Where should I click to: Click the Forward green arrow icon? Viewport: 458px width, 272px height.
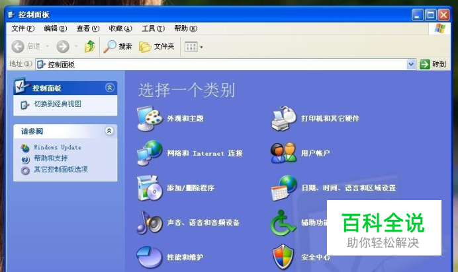pos(63,46)
